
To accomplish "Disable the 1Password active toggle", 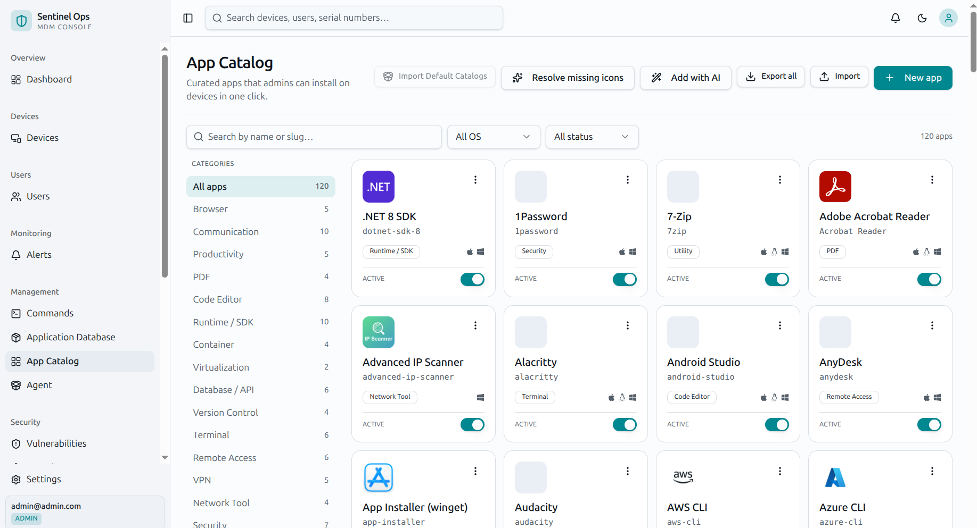I will (625, 279).
